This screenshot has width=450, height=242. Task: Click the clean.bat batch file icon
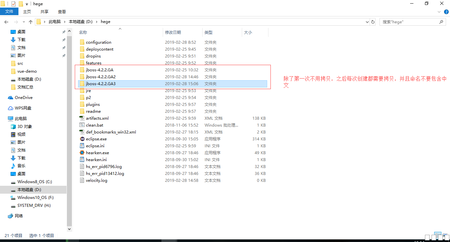pos(82,125)
